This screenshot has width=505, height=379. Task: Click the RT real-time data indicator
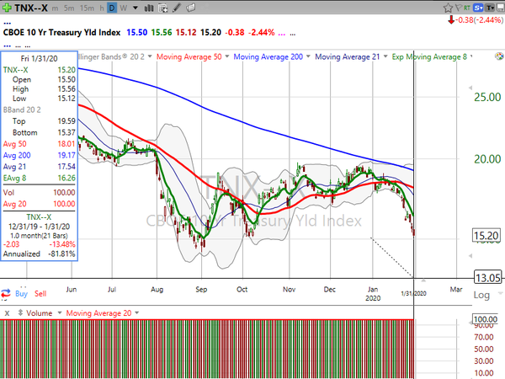click(x=466, y=8)
